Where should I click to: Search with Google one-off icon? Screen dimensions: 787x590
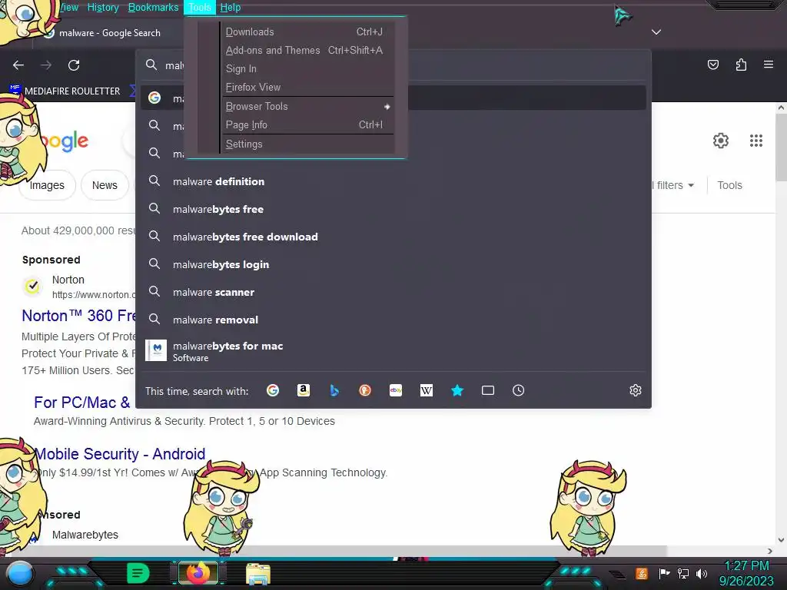coord(273,390)
